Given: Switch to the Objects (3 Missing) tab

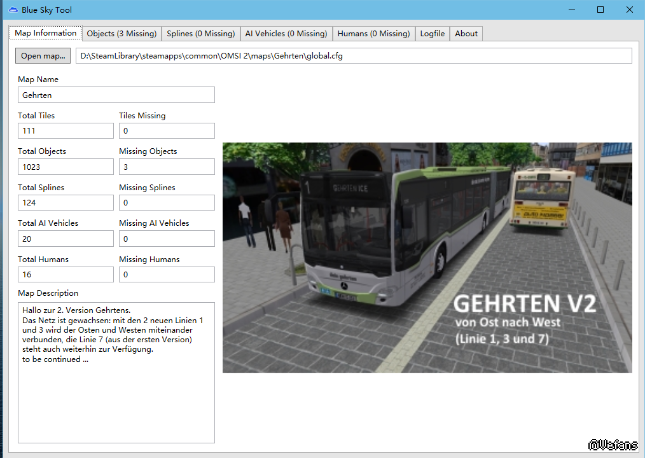Looking at the screenshot, I should (x=121, y=34).
